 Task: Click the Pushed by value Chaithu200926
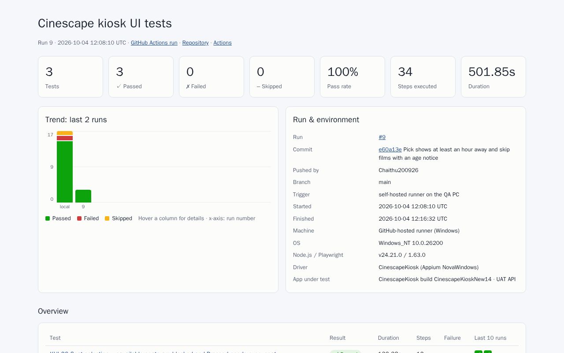[398, 170]
